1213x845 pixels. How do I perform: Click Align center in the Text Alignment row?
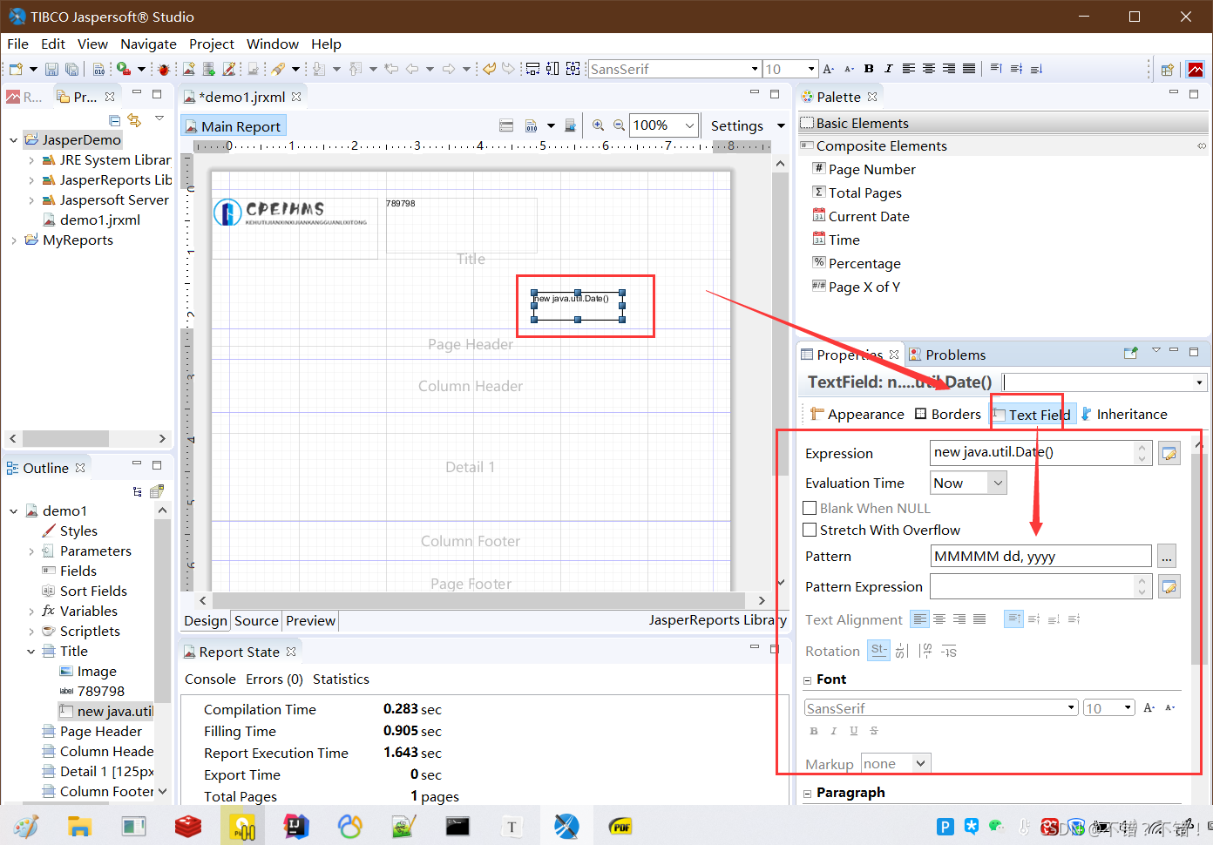click(x=939, y=619)
